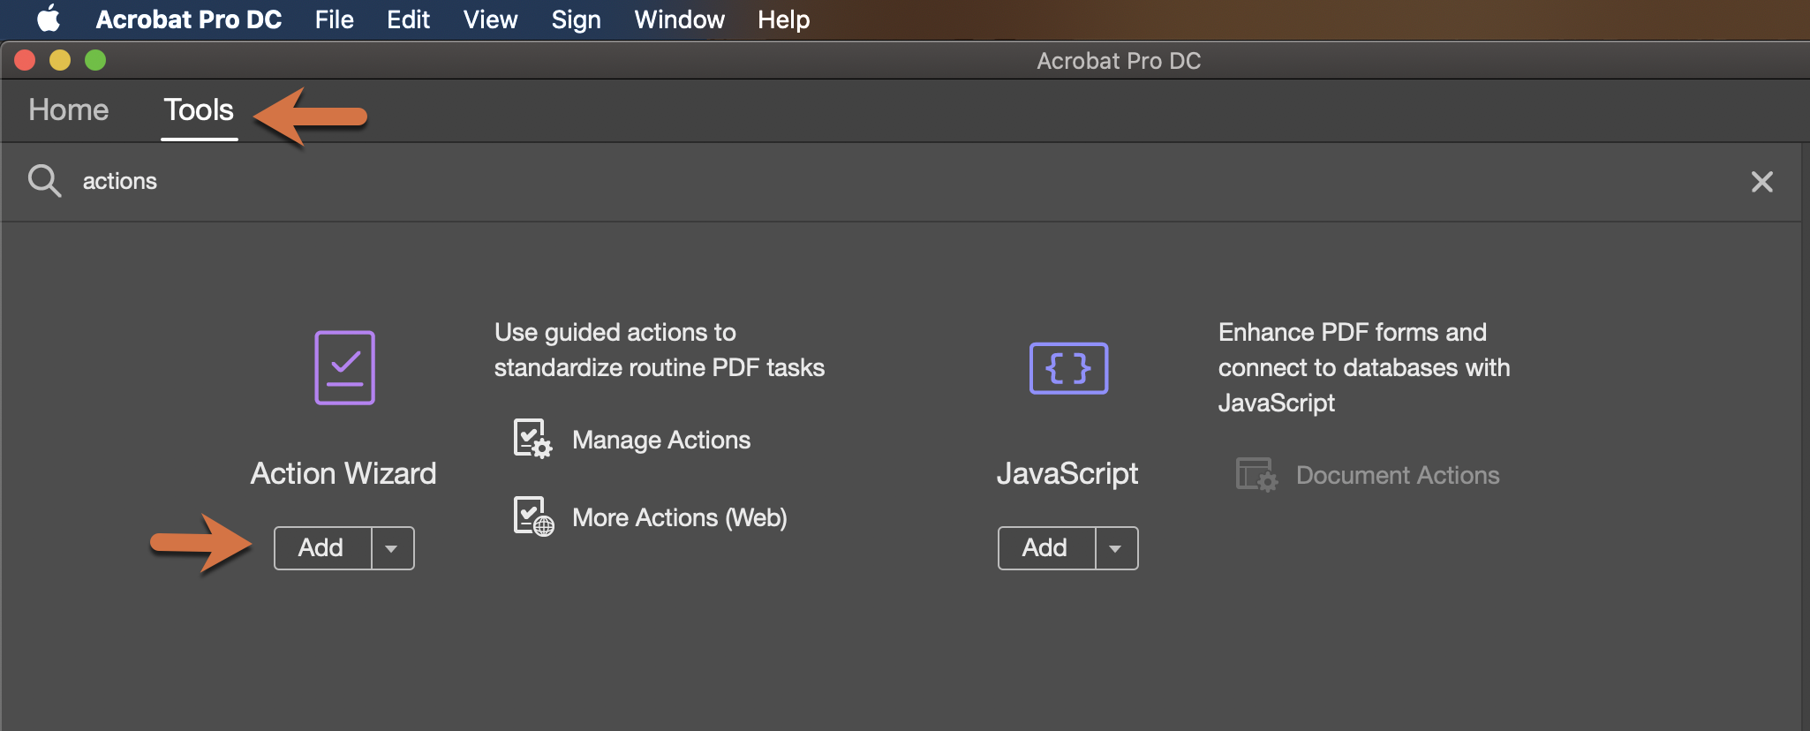This screenshot has width=1810, height=731.
Task: Click the 'Use guided actions' description text
Action: click(x=659, y=350)
